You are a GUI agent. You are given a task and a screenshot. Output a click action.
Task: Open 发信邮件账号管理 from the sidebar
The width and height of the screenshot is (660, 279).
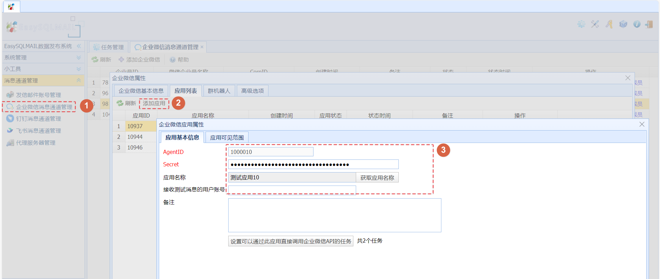tap(38, 95)
